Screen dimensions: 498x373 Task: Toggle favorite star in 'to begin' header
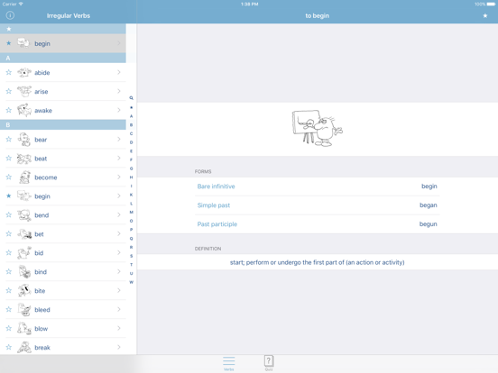click(x=485, y=15)
